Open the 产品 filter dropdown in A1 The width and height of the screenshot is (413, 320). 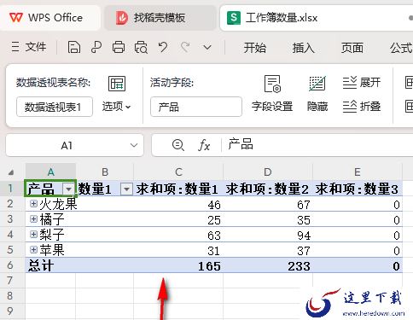click(x=68, y=189)
